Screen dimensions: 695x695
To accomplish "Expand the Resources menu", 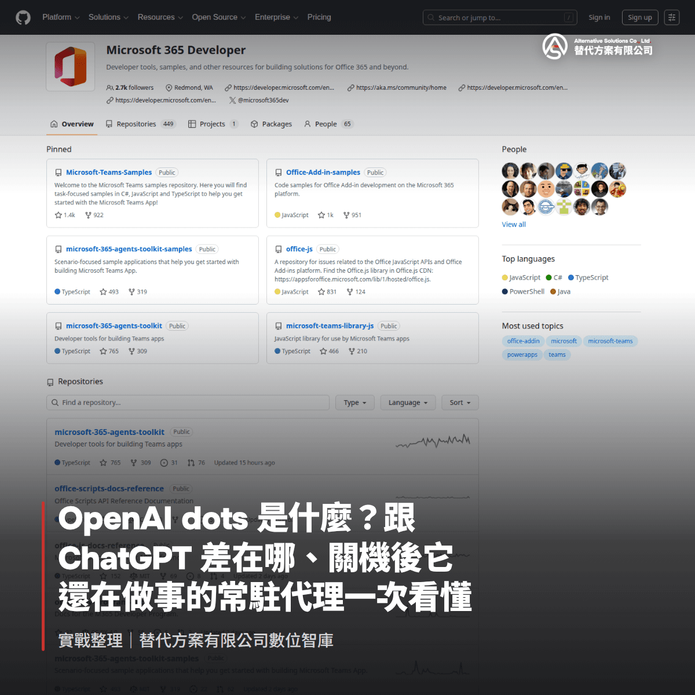I will [x=160, y=17].
